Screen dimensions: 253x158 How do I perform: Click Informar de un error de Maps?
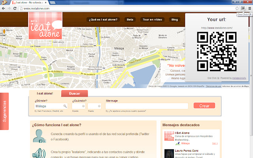(236, 86)
